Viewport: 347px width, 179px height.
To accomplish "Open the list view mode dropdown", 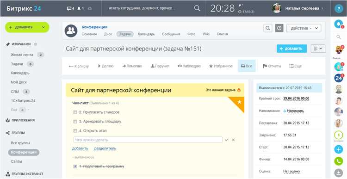I will coord(318,49).
